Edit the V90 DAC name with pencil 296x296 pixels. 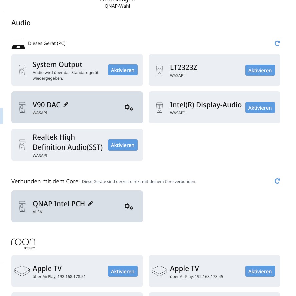pos(66,104)
